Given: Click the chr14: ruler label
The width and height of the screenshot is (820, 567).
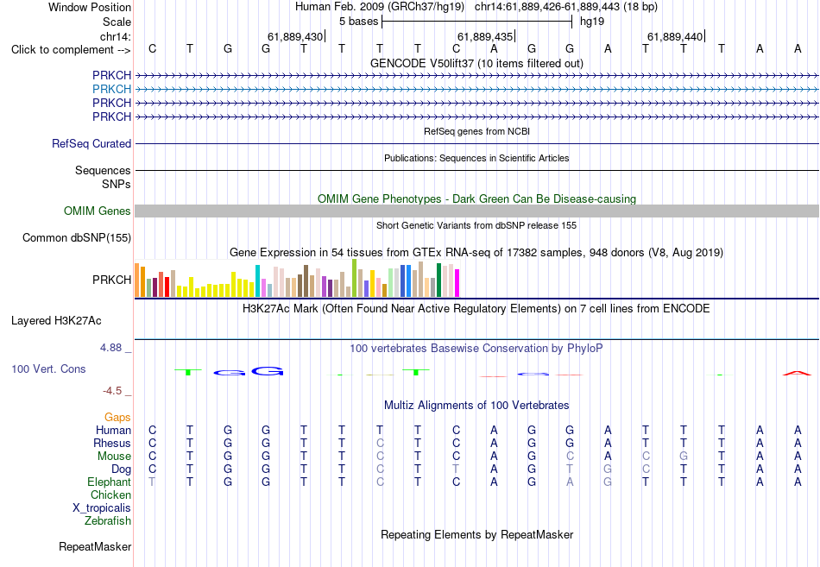Looking at the screenshot, I should [x=115, y=36].
